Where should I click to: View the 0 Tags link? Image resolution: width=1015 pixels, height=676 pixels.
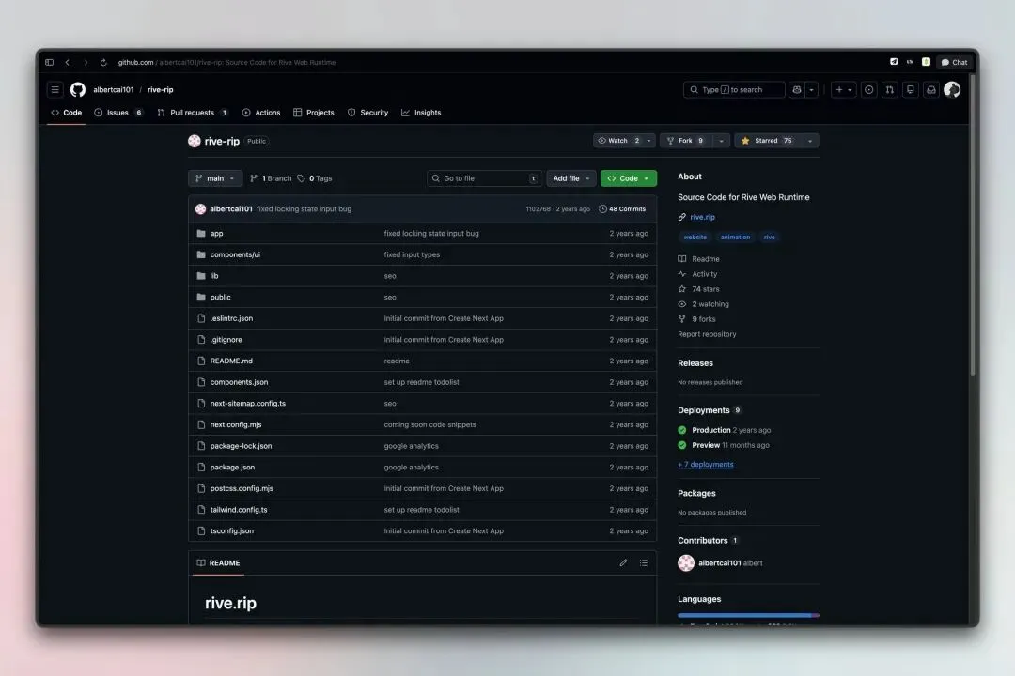point(315,178)
